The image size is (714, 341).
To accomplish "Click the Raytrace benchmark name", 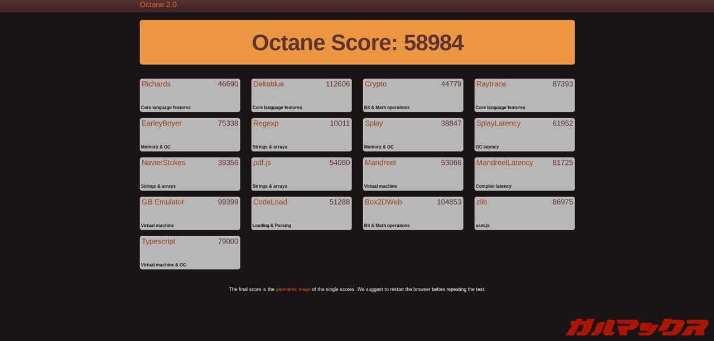I will [491, 84].
